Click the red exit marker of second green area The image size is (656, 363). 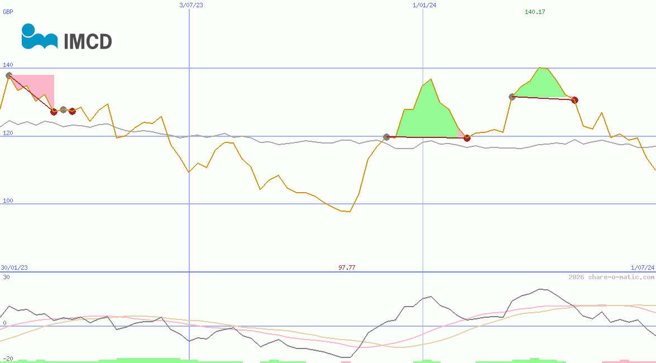pyautogui.click(x=575, y=100)
